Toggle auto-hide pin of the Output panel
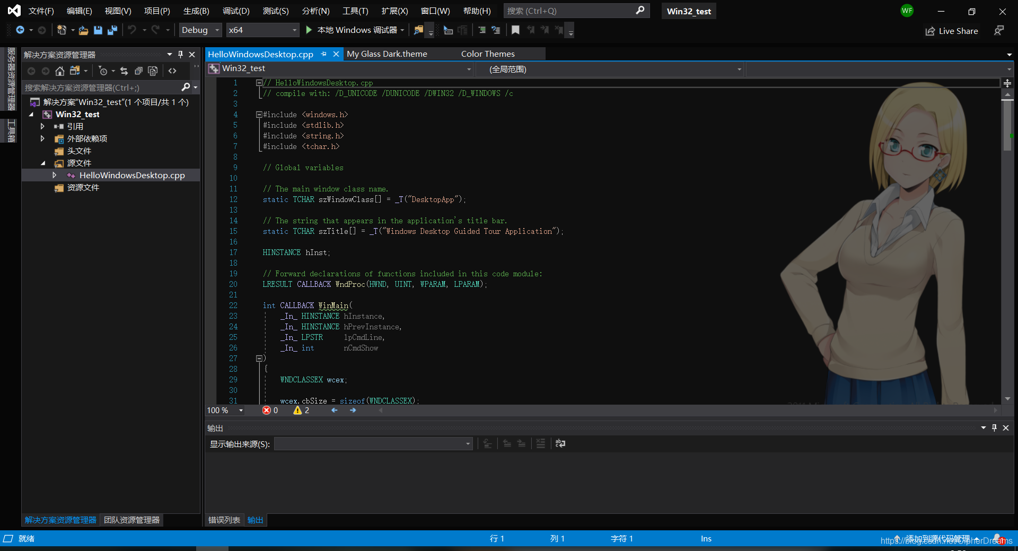 point(995,428)
